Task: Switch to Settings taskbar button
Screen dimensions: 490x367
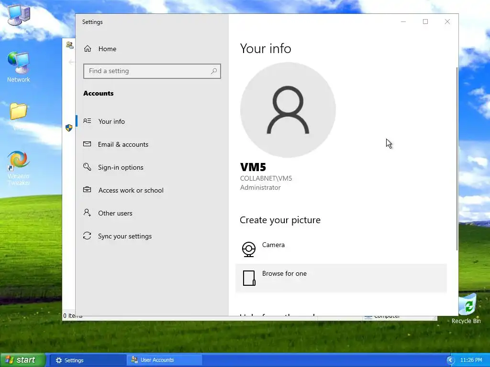Action: [x=88, y=360]
